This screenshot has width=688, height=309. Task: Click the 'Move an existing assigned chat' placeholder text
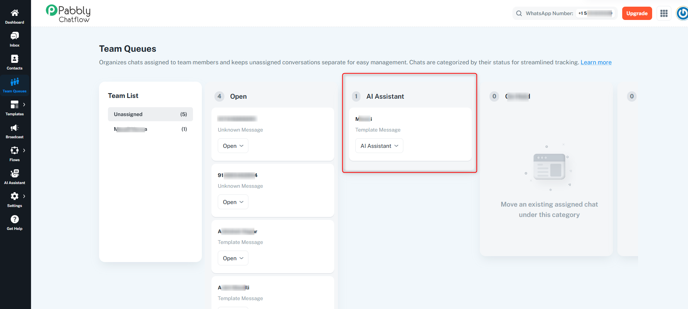coord(549,210)
